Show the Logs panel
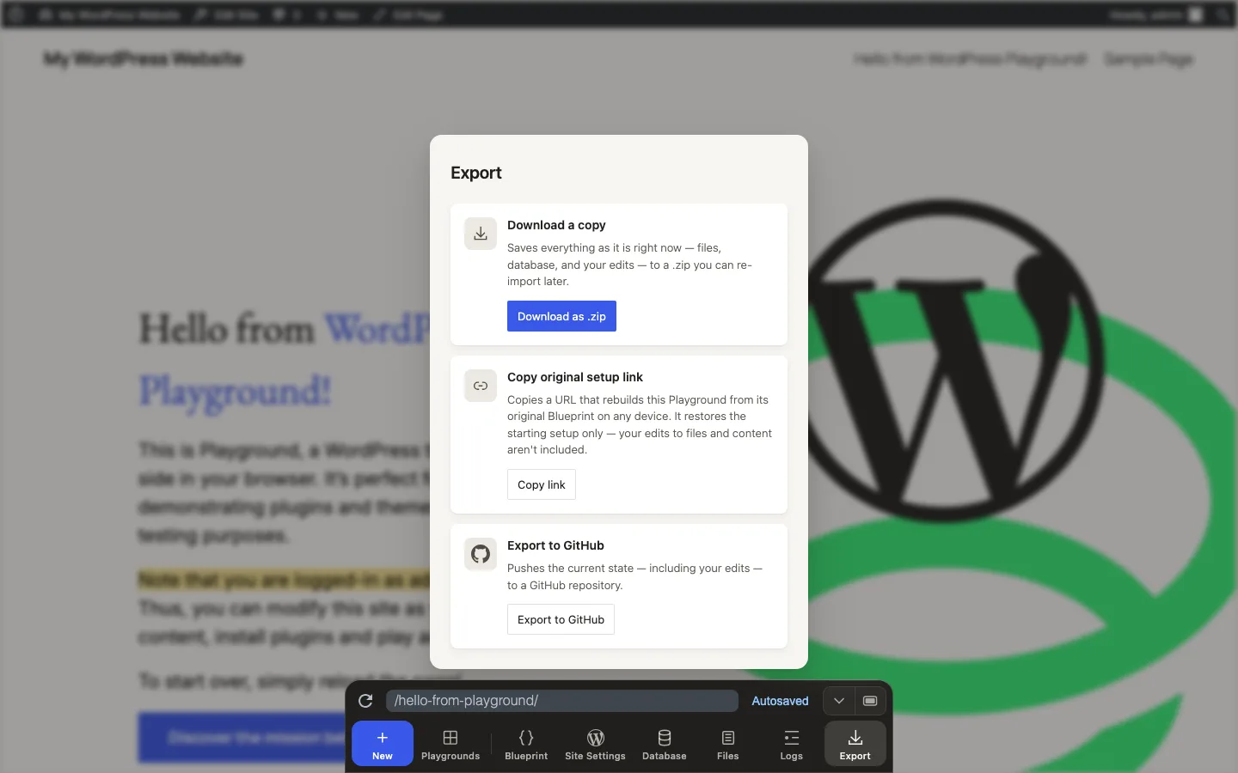Image resolution: width=1238 pixels, height=773 pixels. 792,744
